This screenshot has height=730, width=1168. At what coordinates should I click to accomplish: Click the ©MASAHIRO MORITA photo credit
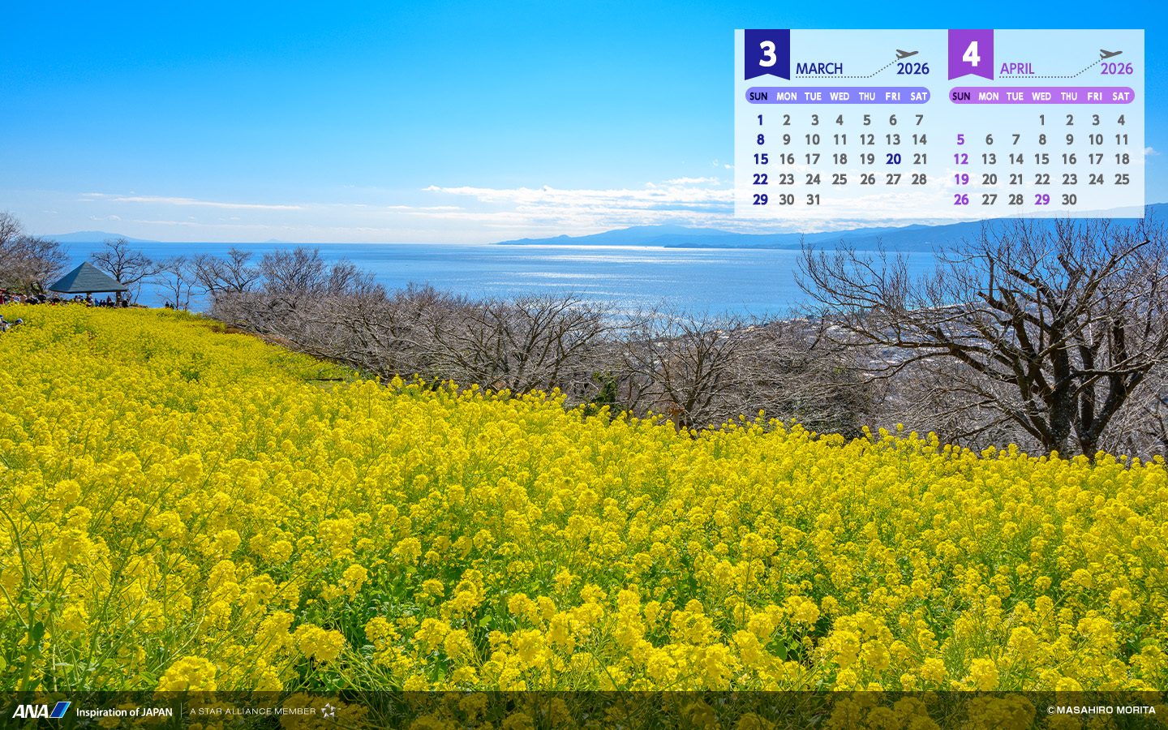point(1101,710)
